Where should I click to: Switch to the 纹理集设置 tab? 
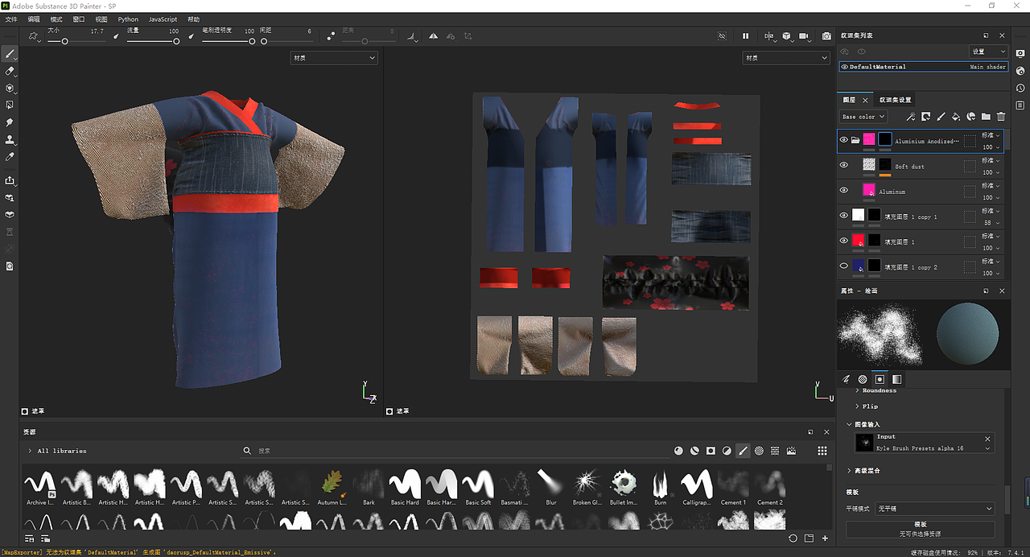pyautogui.click(x=896, y=99)
